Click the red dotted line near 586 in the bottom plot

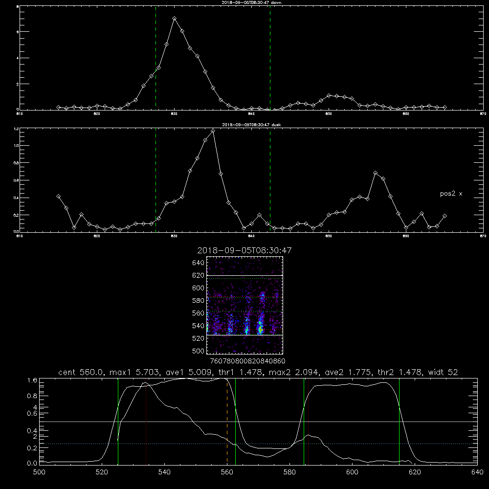tap(308, 421)
